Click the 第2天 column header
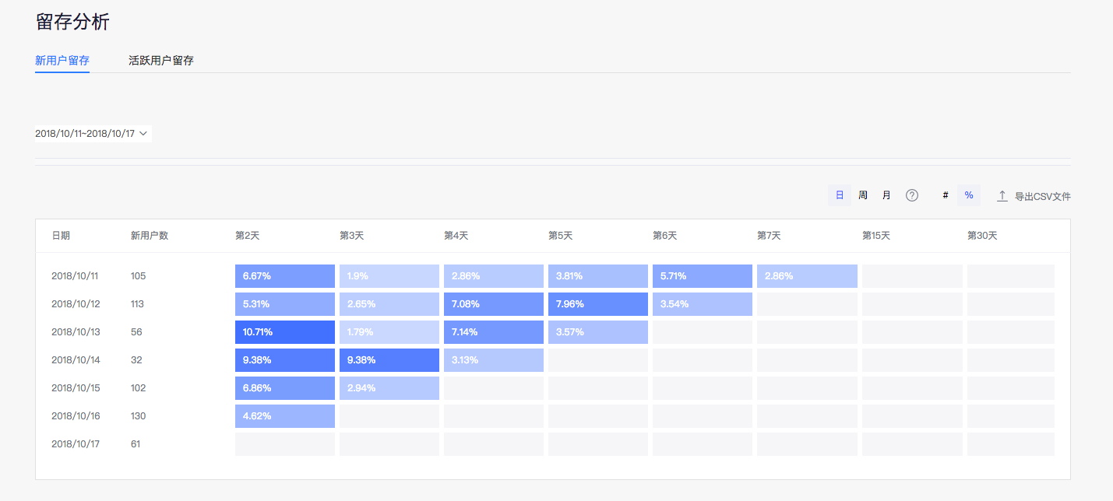 248,236
